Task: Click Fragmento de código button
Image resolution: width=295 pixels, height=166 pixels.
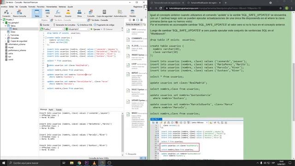Action: [x=104, y=25]
